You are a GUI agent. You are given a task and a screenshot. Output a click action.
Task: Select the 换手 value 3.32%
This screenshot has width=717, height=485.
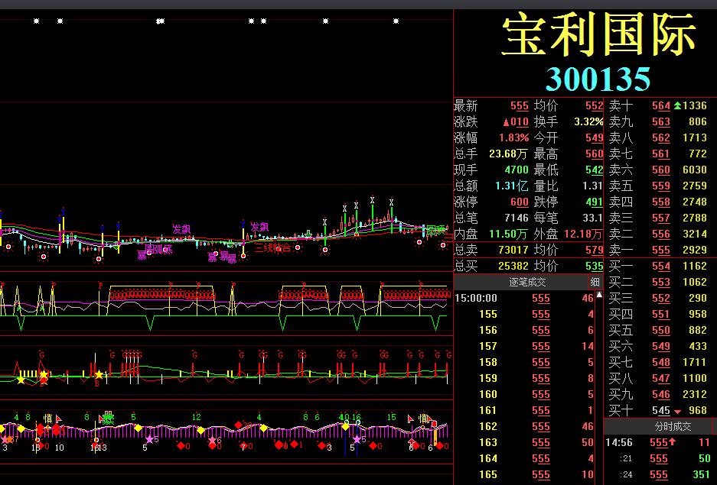pyautogui.click(x=588, y=121)
